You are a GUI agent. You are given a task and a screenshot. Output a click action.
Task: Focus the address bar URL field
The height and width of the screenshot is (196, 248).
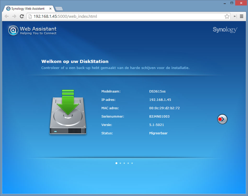click(125, 16)
